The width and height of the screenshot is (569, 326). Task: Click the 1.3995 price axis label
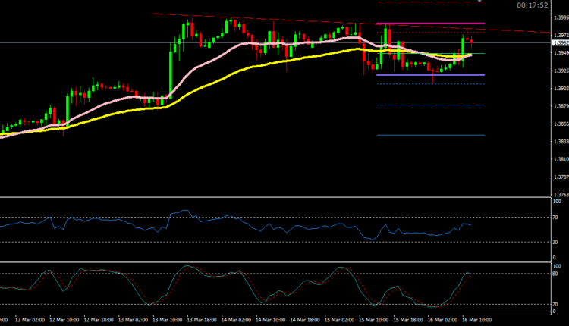pos(558,16)
